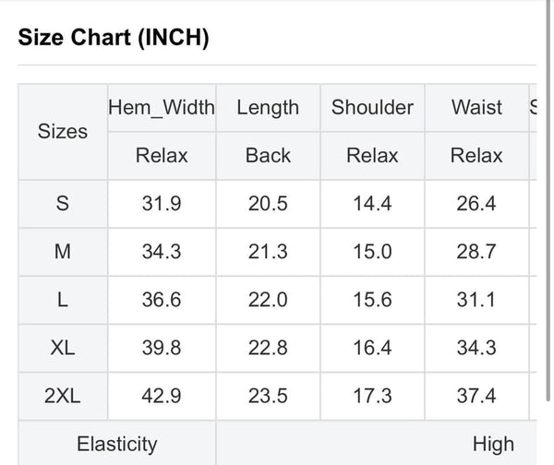
Task: Click the vertical scrollbar on right edge
Action: click(548, 200)
